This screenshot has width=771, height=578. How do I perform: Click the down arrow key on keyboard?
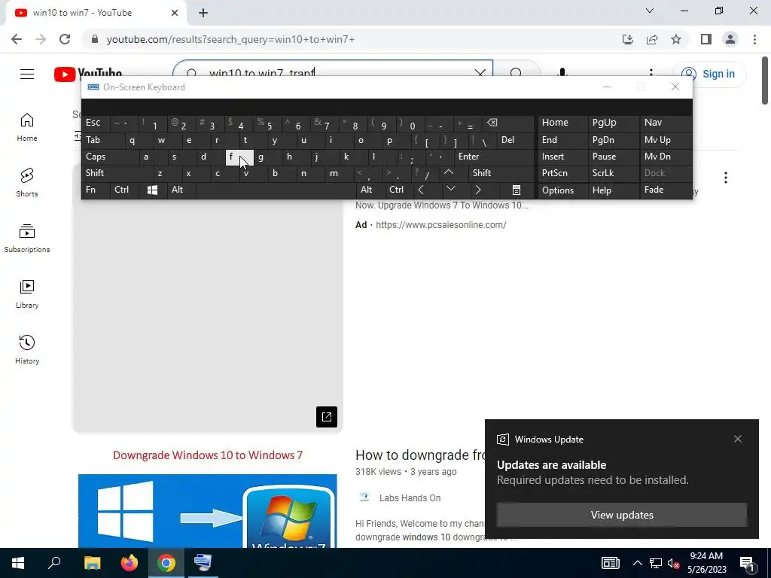(450, 189)
